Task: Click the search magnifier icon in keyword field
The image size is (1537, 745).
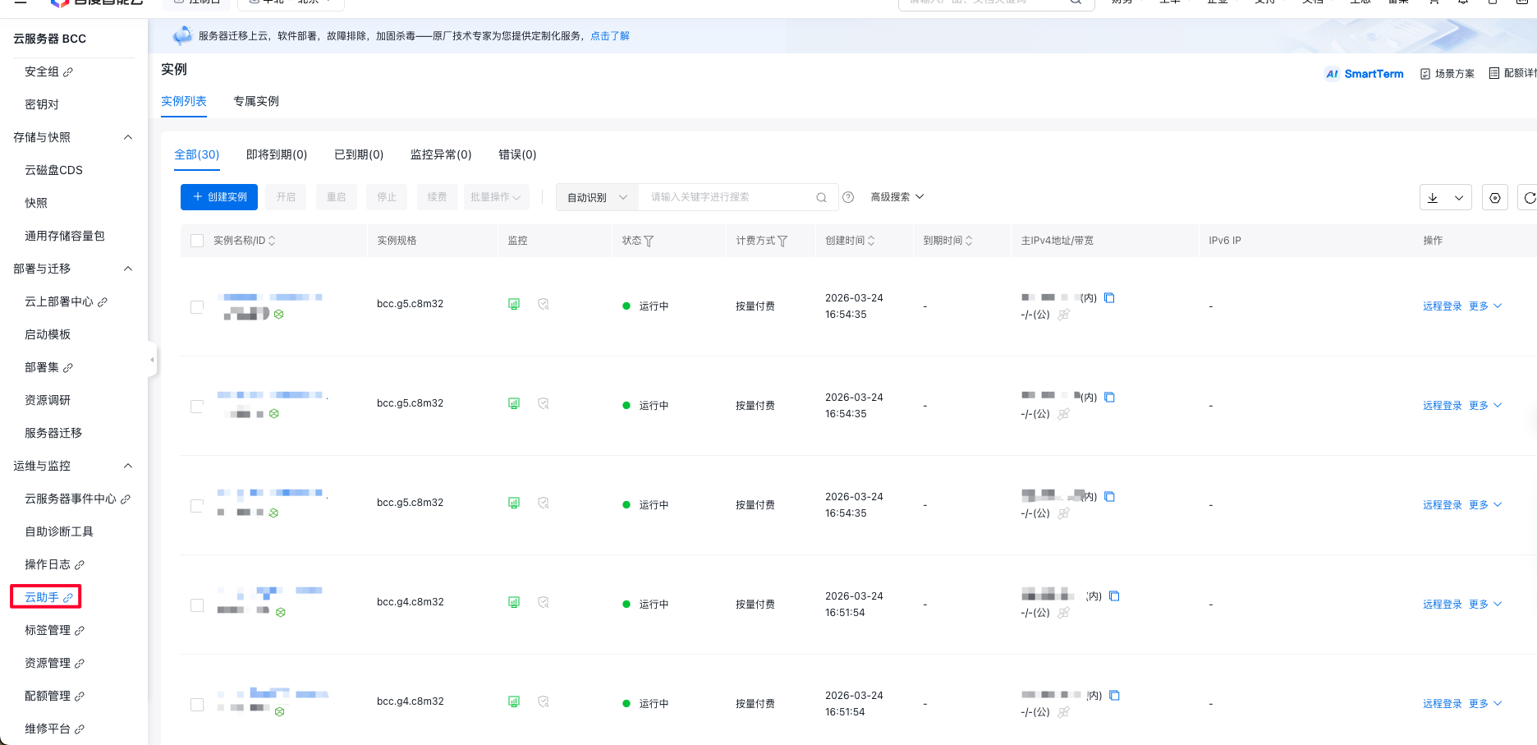Action: [x=821, y=198]
